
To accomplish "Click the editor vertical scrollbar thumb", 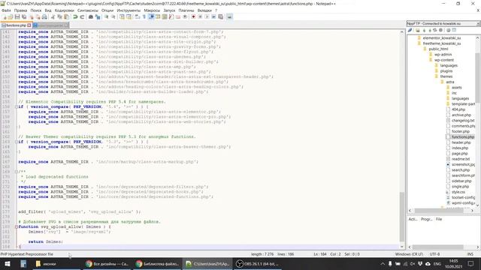I will pyautogui.click(x=402, y=217).
